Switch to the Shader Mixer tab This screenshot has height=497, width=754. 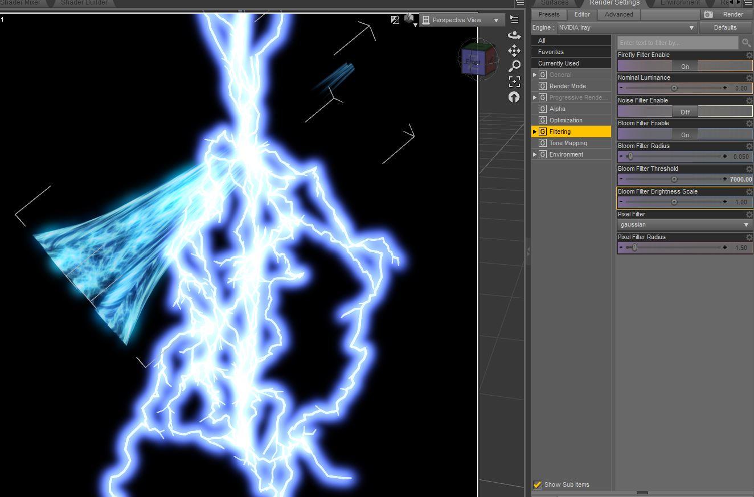[x=21, y=3]
